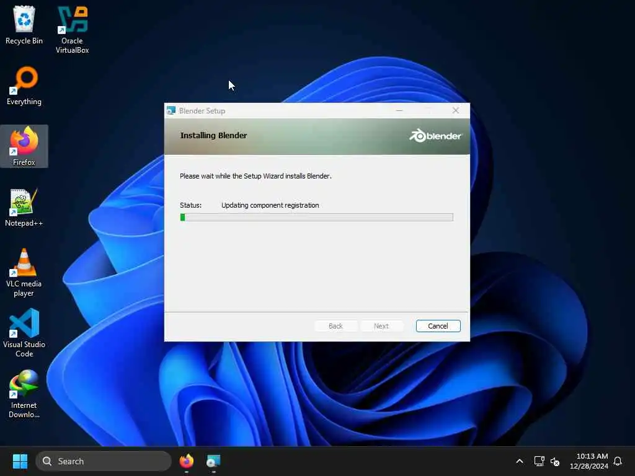Close the Blender Setup window
The width and height of the screenshot is (635, 476).
[x=456, y=110]
